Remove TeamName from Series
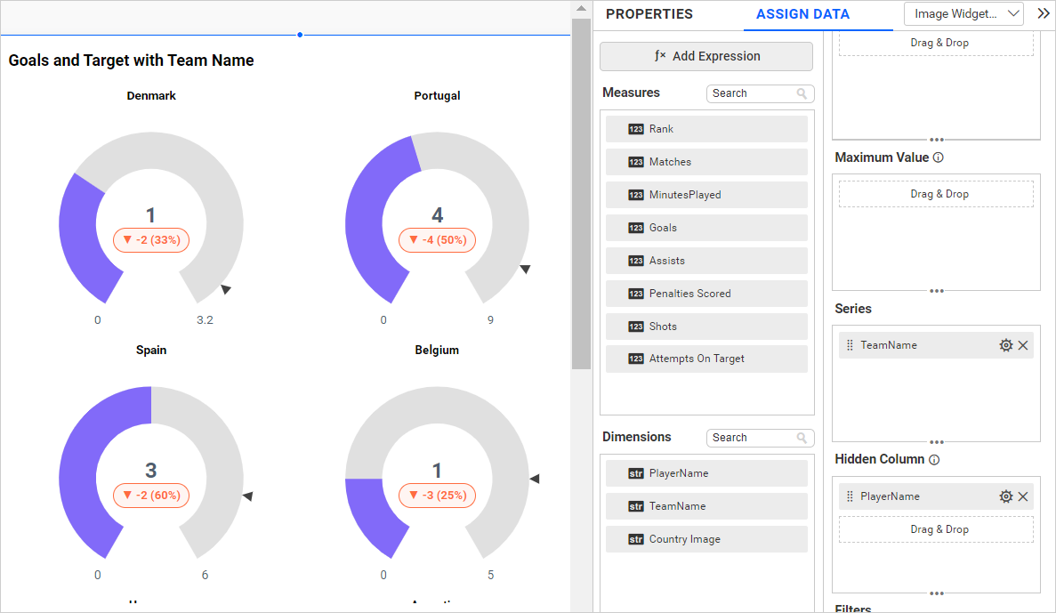This screenshot has width=1056, height=613. [1023, 345]
